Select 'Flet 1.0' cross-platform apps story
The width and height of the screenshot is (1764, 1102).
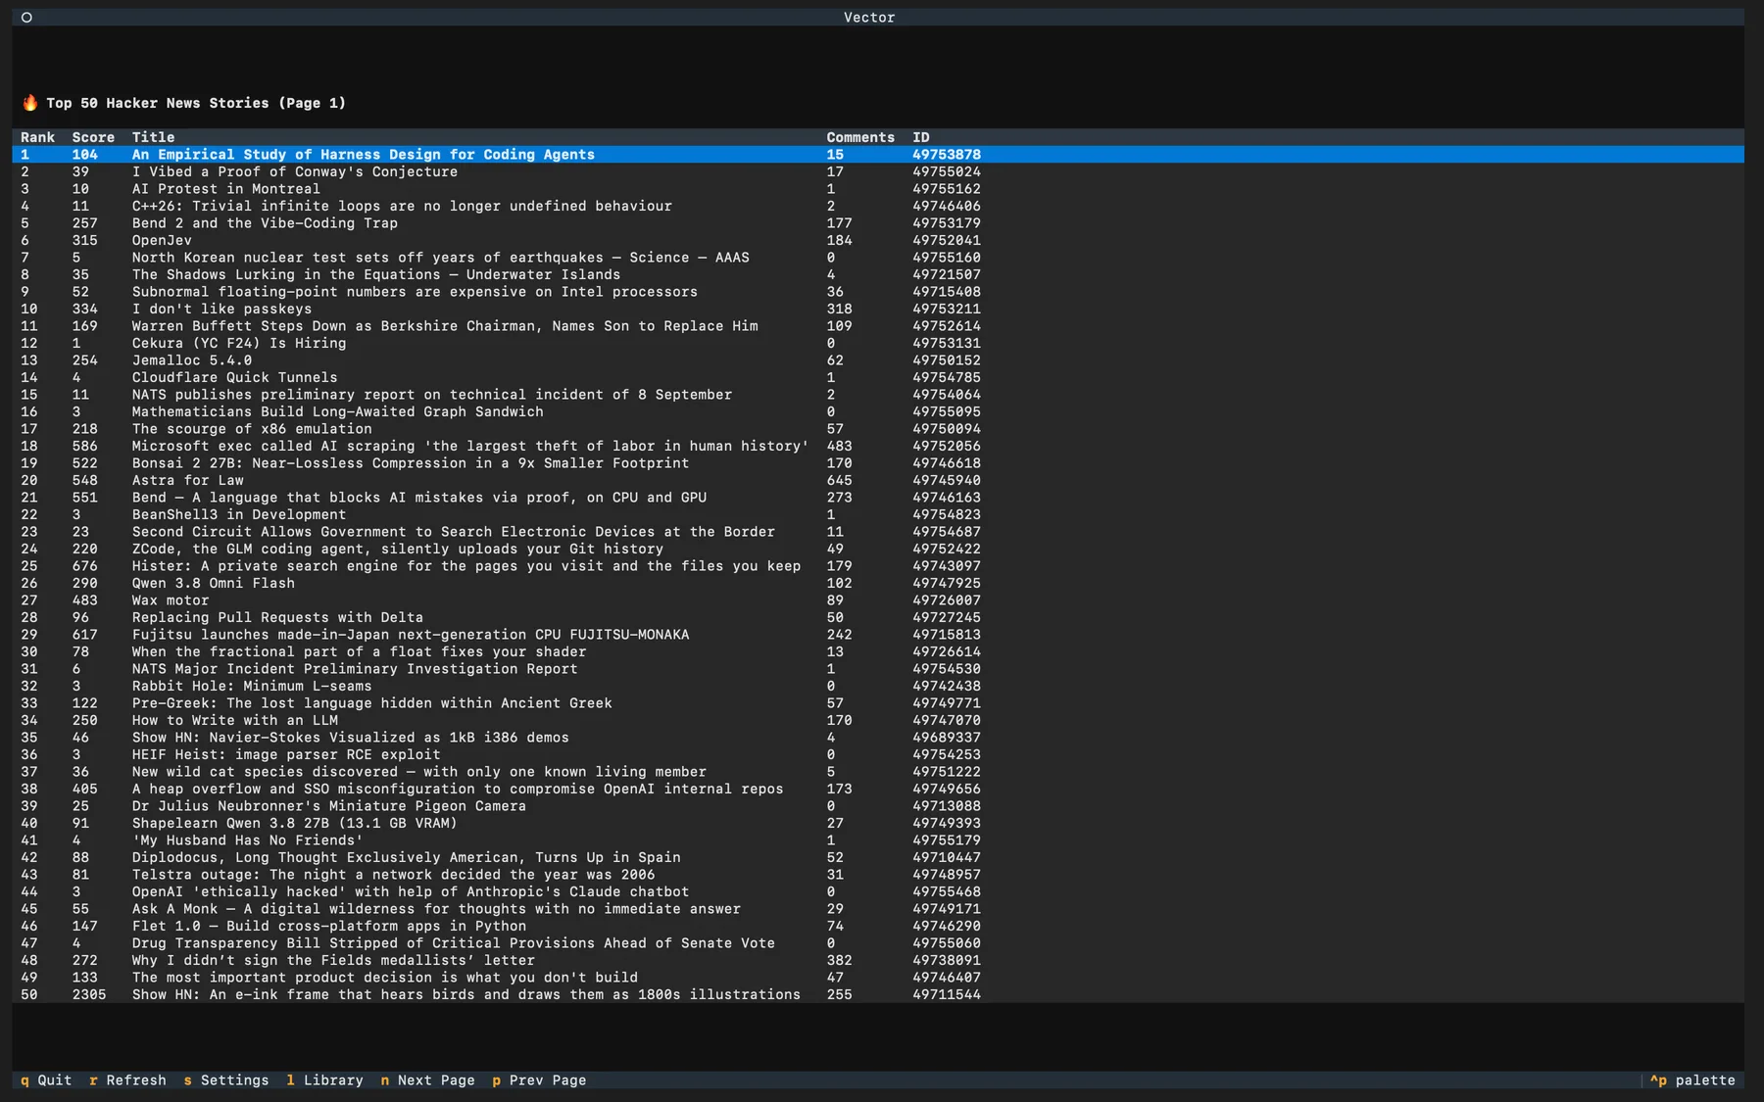pos(878,926)
